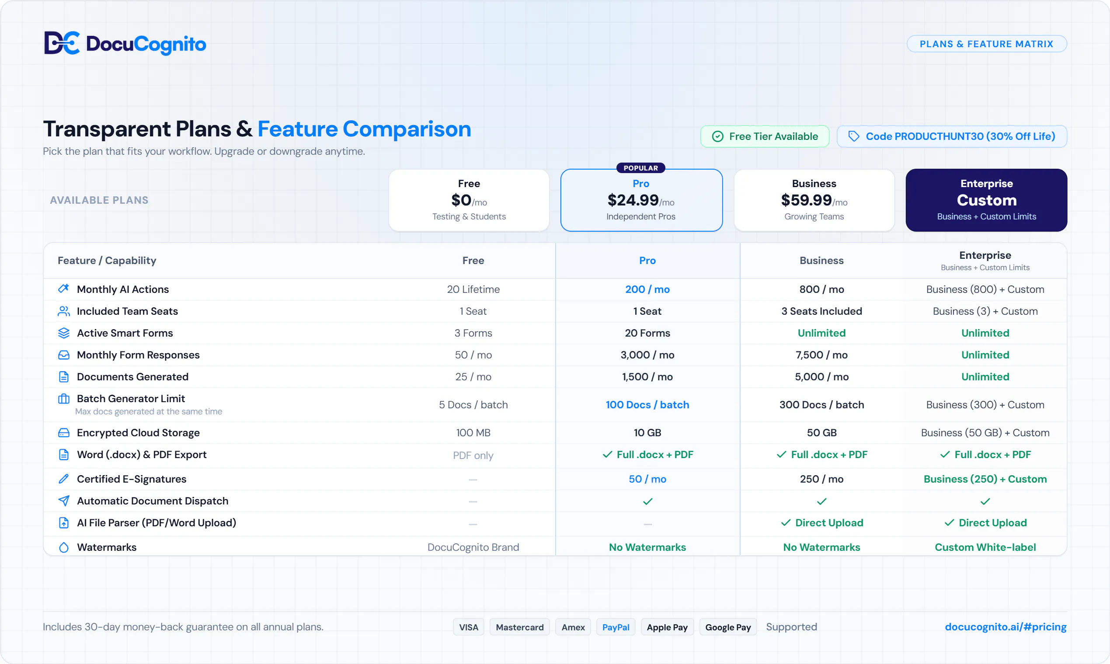Image resolution: width=1110 pixels, height=664 pixels.
Task: Click the 'Custom White-label' Enterprise cell
Action: pyautogui.click(x=985, y=547)
